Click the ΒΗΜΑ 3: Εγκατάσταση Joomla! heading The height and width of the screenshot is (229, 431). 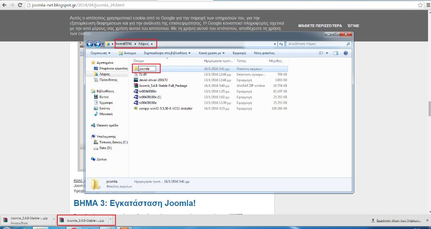coord(135,203)
